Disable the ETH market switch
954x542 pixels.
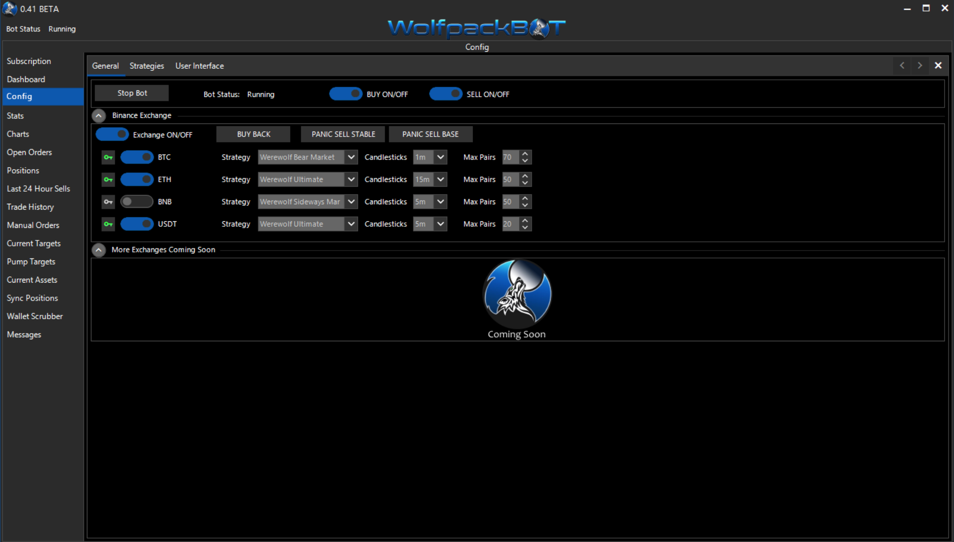[x=137, y=179]
